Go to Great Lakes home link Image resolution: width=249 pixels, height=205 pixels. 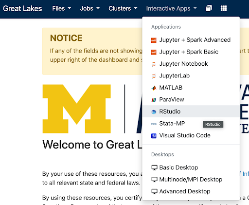pyautogui.click(x=22, y=9)
